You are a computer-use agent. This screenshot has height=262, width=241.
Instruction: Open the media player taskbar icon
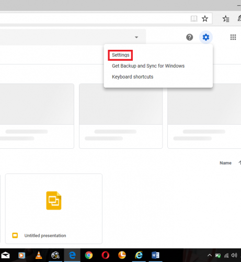point(22,255)
